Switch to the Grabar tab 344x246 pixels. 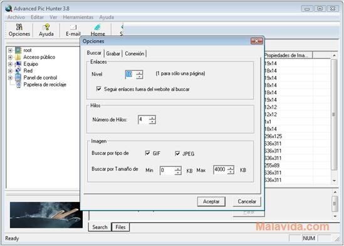[x=113, y=53]
